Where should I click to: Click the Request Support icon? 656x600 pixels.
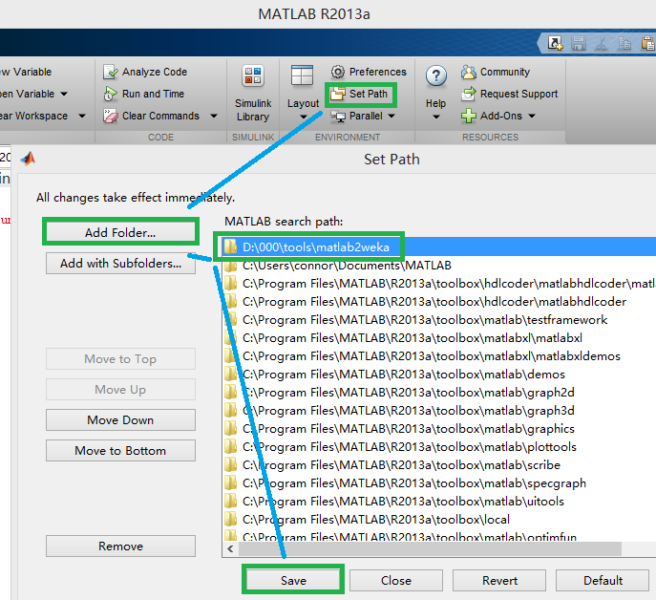pos(469,94)
